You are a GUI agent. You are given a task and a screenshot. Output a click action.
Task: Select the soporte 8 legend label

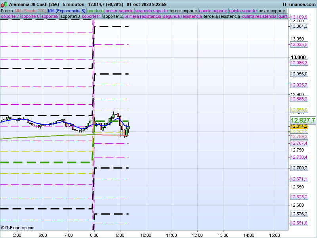pos(30,16)
